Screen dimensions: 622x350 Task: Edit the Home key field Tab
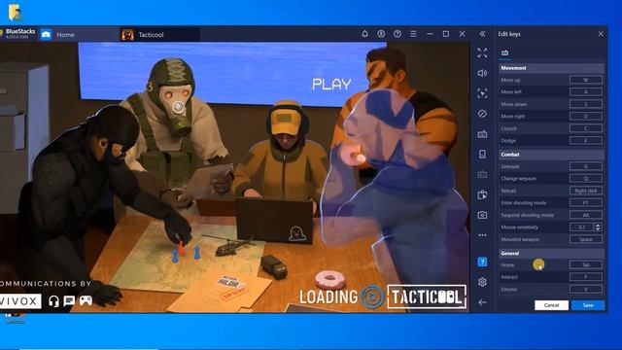pos(586,264)
